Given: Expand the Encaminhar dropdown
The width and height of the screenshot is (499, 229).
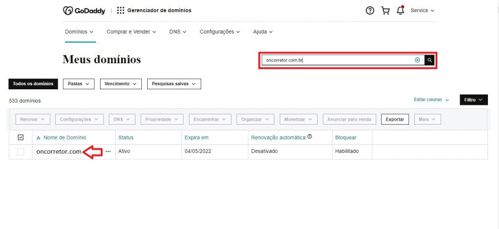Looking at the screenshot, I should (x=210, y=119).
